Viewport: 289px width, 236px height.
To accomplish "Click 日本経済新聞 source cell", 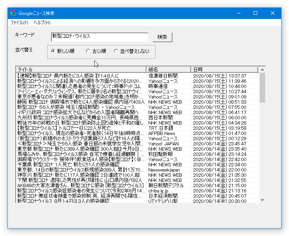I will tap(163, 196).
